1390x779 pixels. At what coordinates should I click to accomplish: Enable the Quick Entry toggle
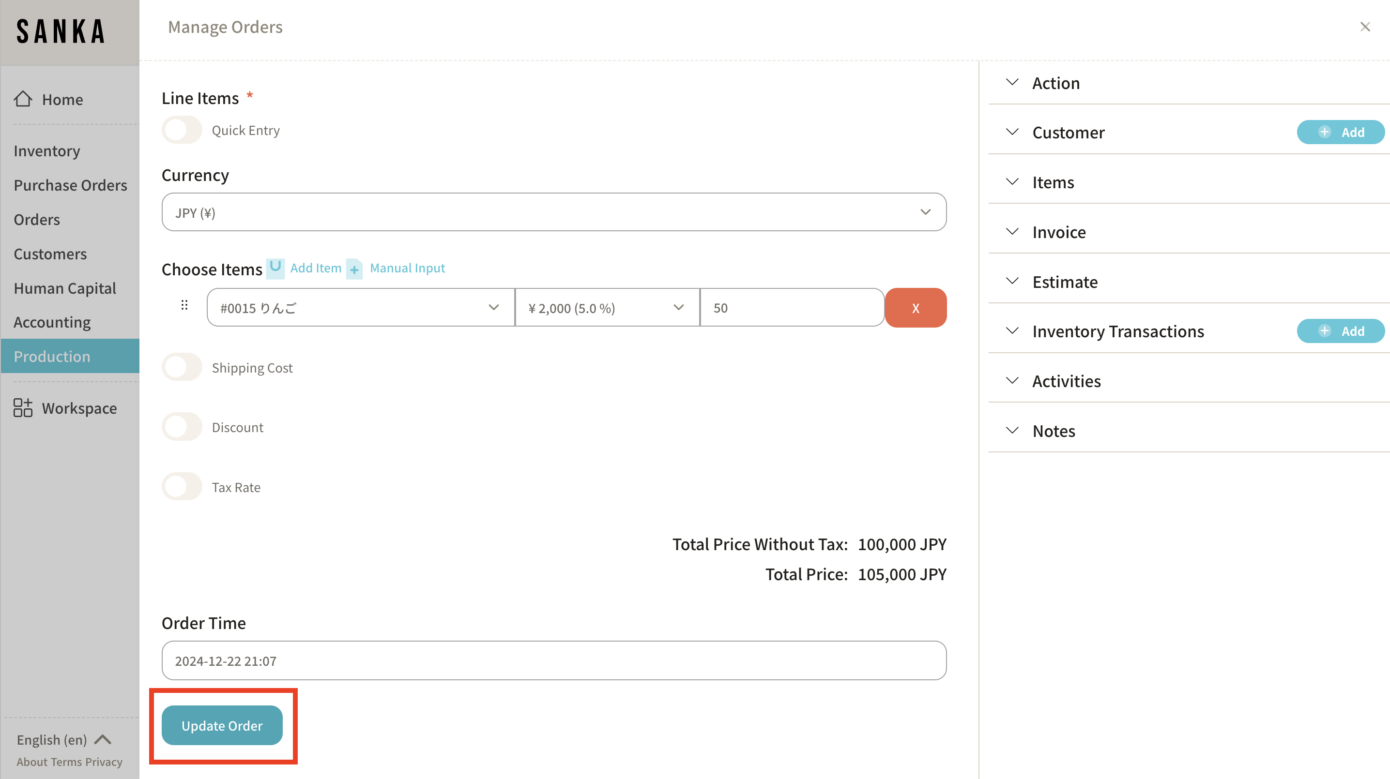(182, 131)
